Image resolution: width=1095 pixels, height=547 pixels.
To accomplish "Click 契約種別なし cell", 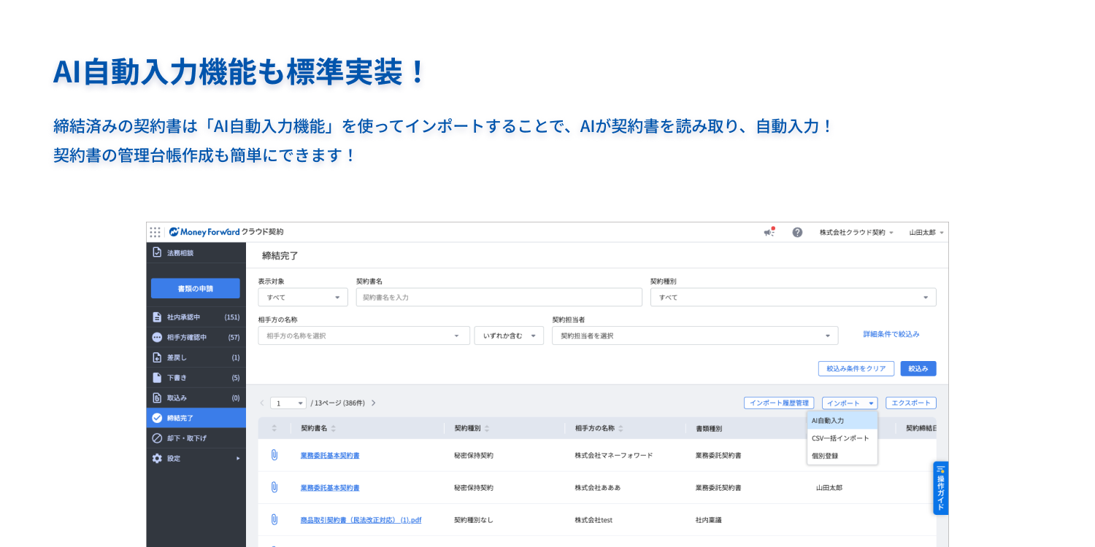I will click(x=474, y=520).
